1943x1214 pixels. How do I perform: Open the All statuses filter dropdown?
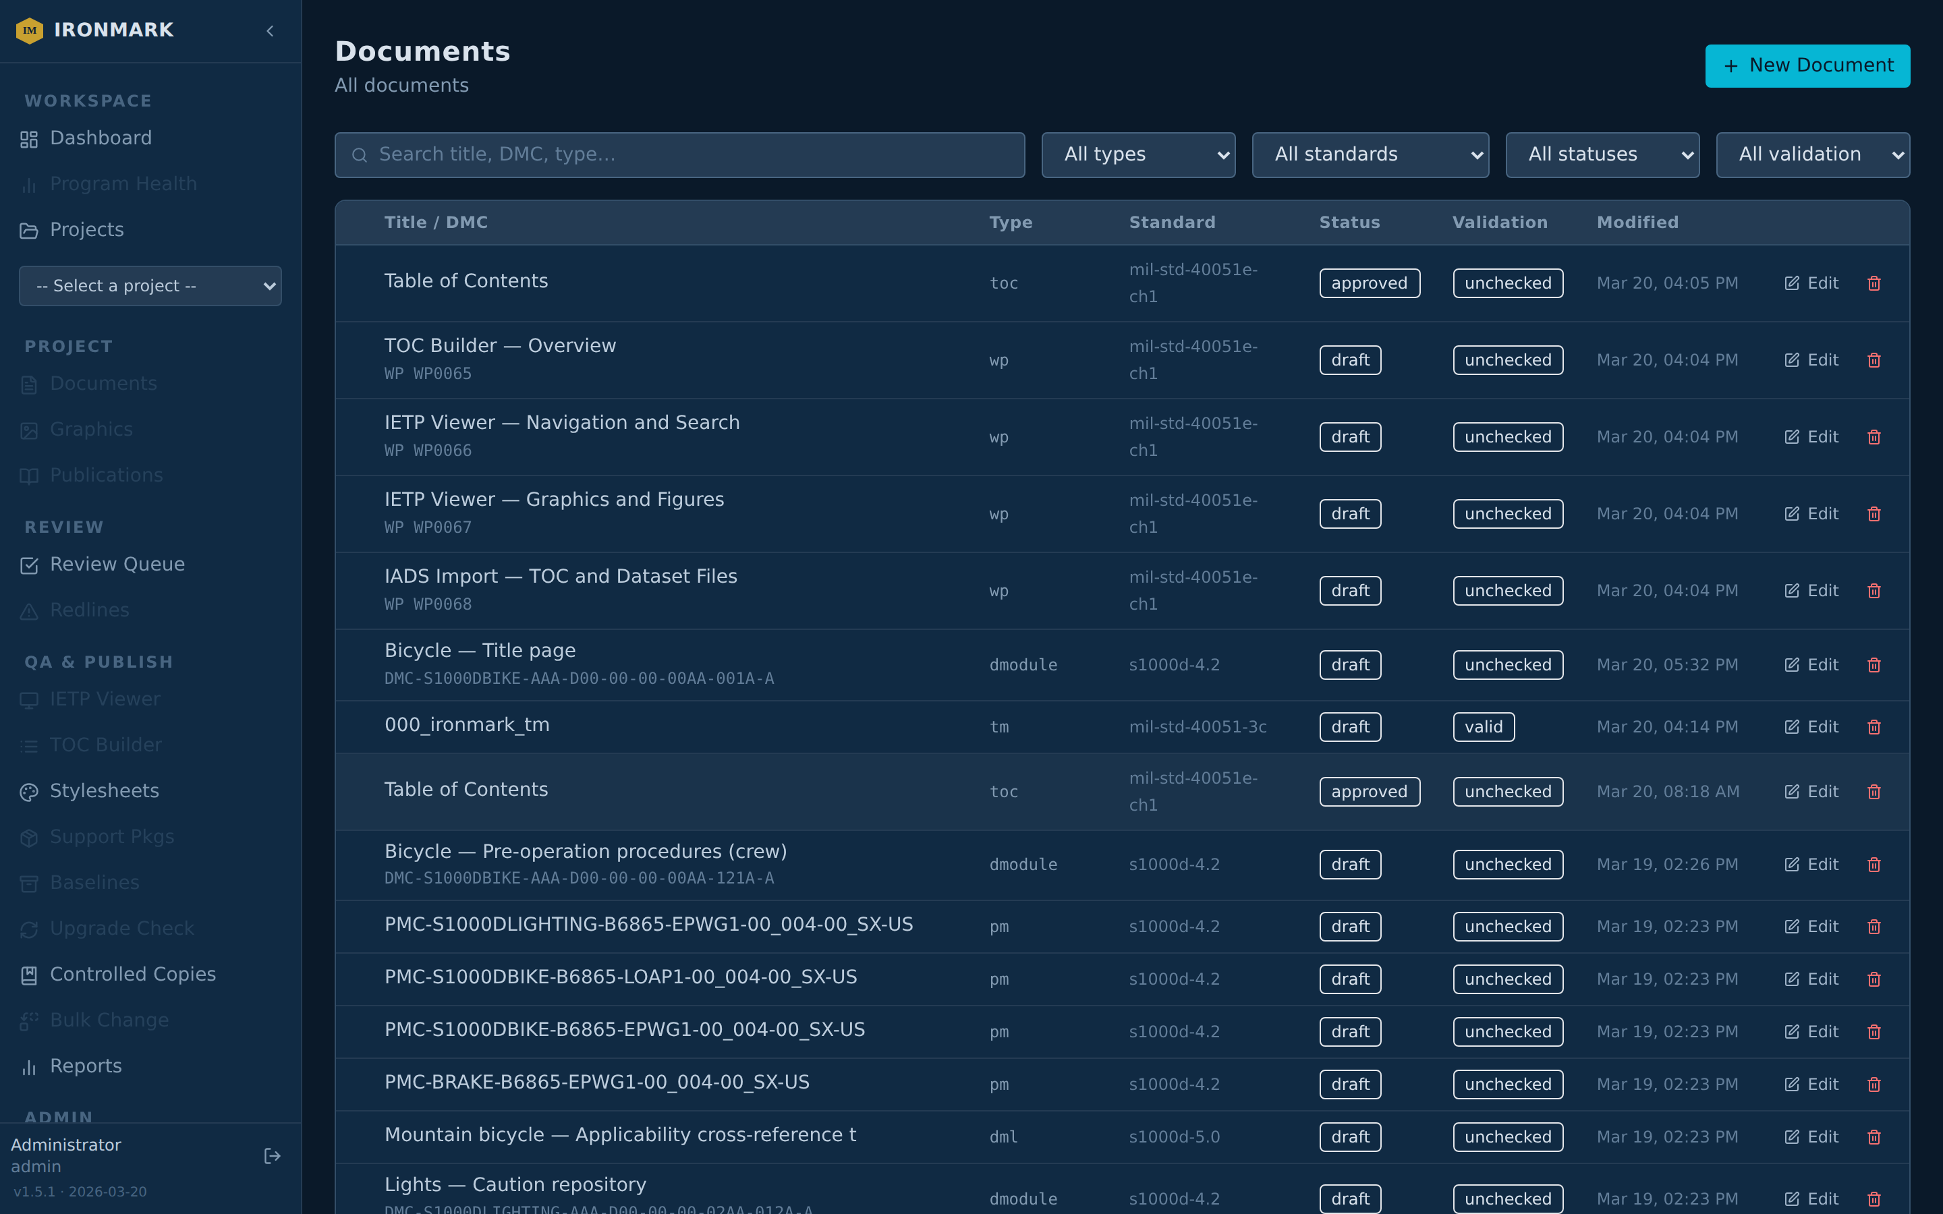(1602, 155)
